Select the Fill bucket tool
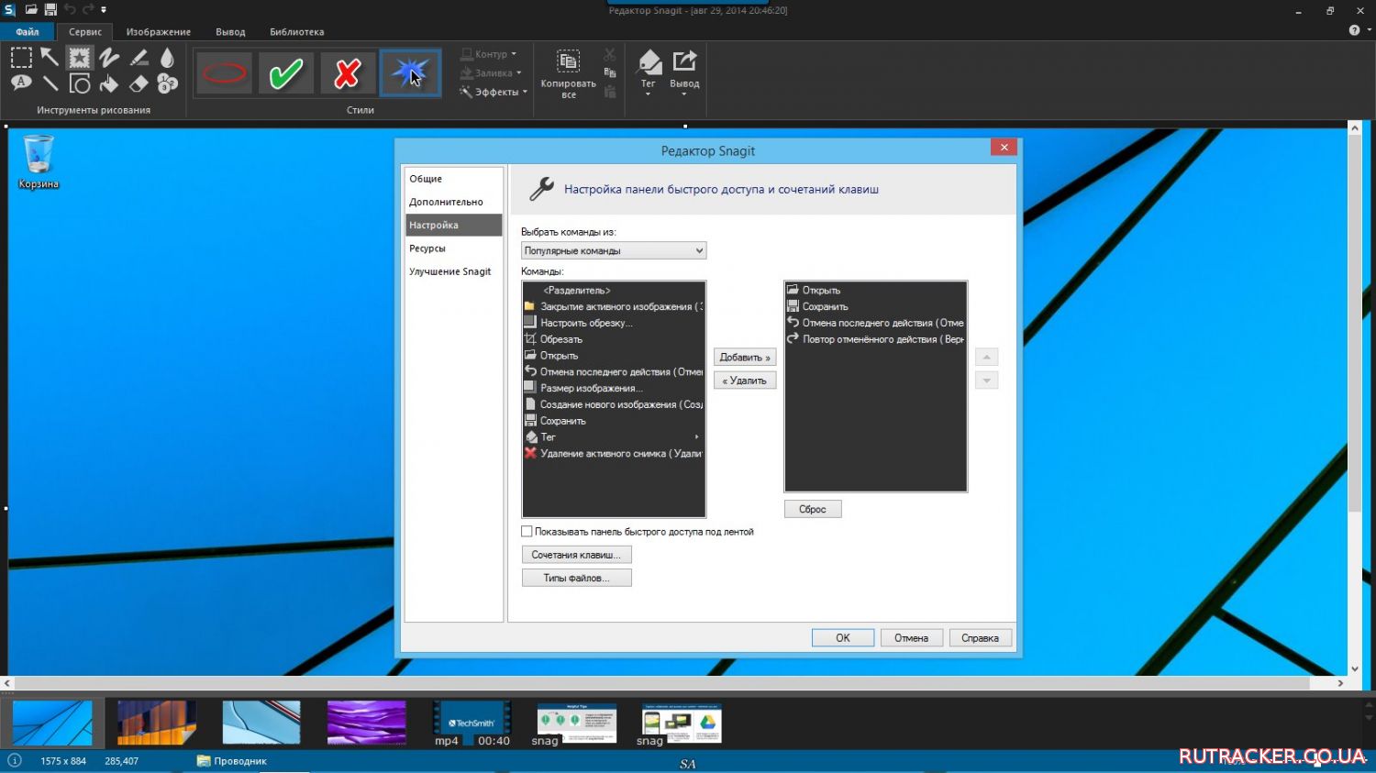The height and width of the screenshot is (773, 1376). pos(109,83)
